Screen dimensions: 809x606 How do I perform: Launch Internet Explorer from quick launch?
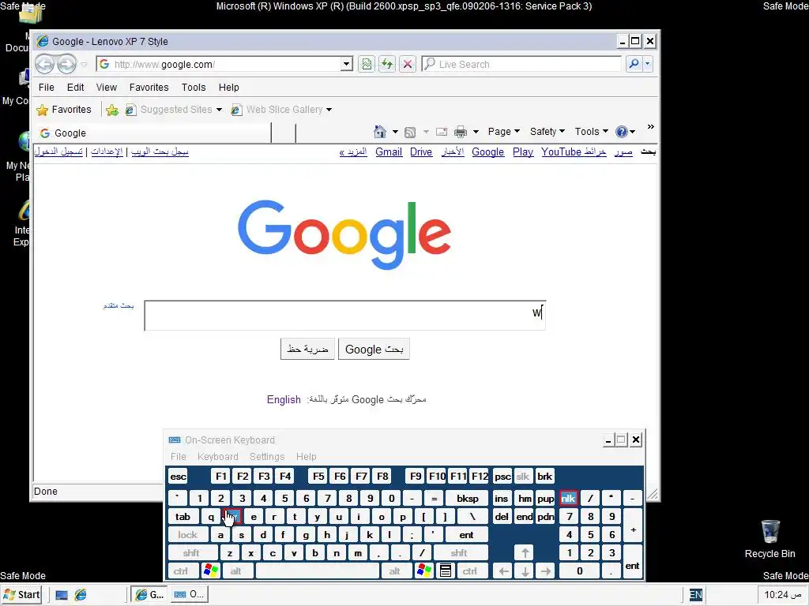click(81, 595)
